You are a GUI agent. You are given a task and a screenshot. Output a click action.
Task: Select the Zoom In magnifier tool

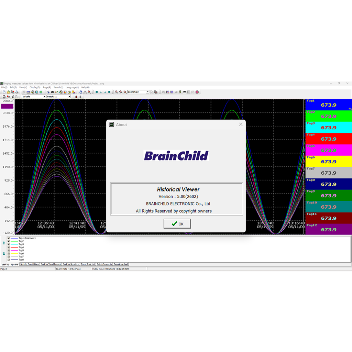(116, 92)
